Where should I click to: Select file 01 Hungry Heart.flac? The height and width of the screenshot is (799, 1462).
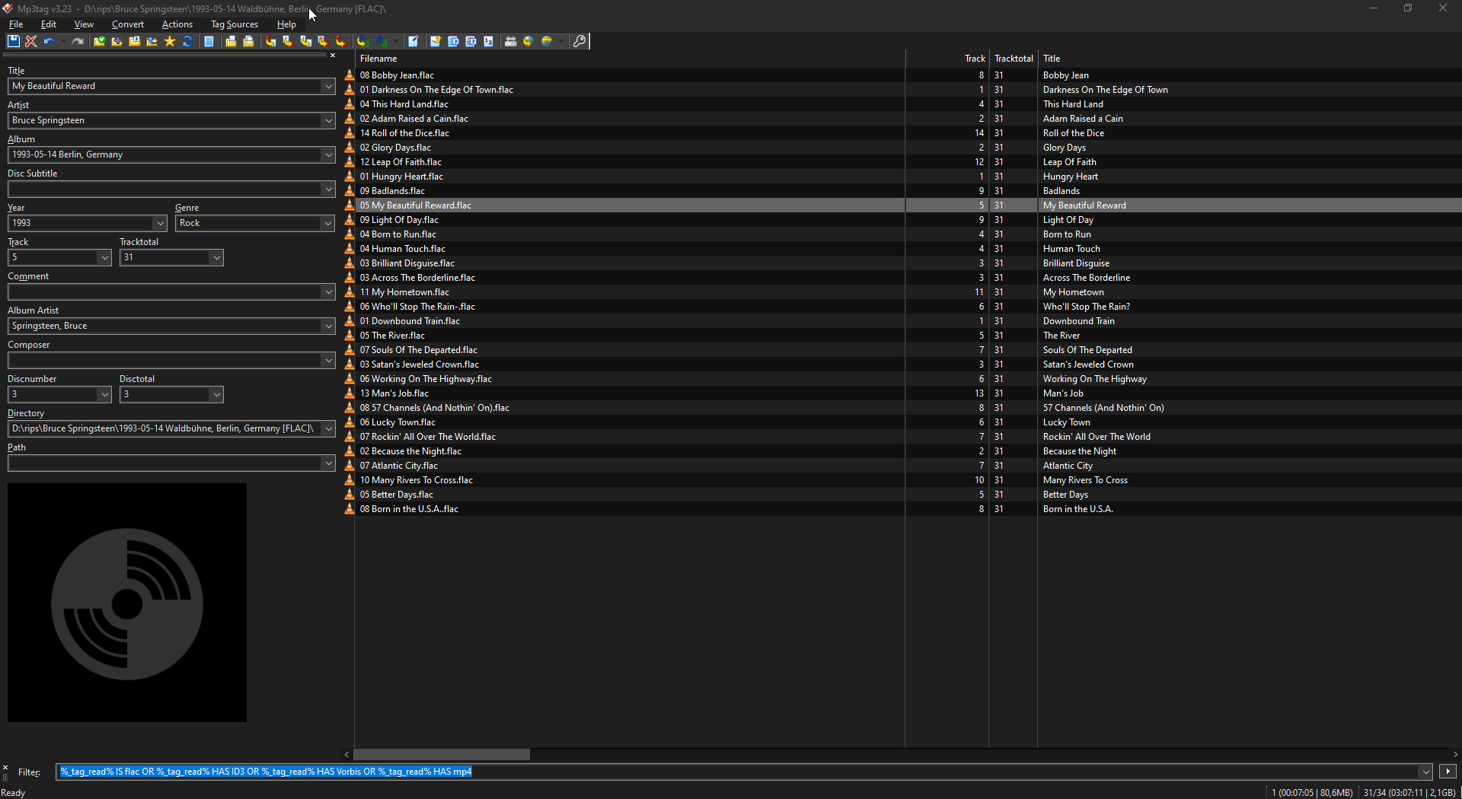pyautogui.click(x=401, y=177)
